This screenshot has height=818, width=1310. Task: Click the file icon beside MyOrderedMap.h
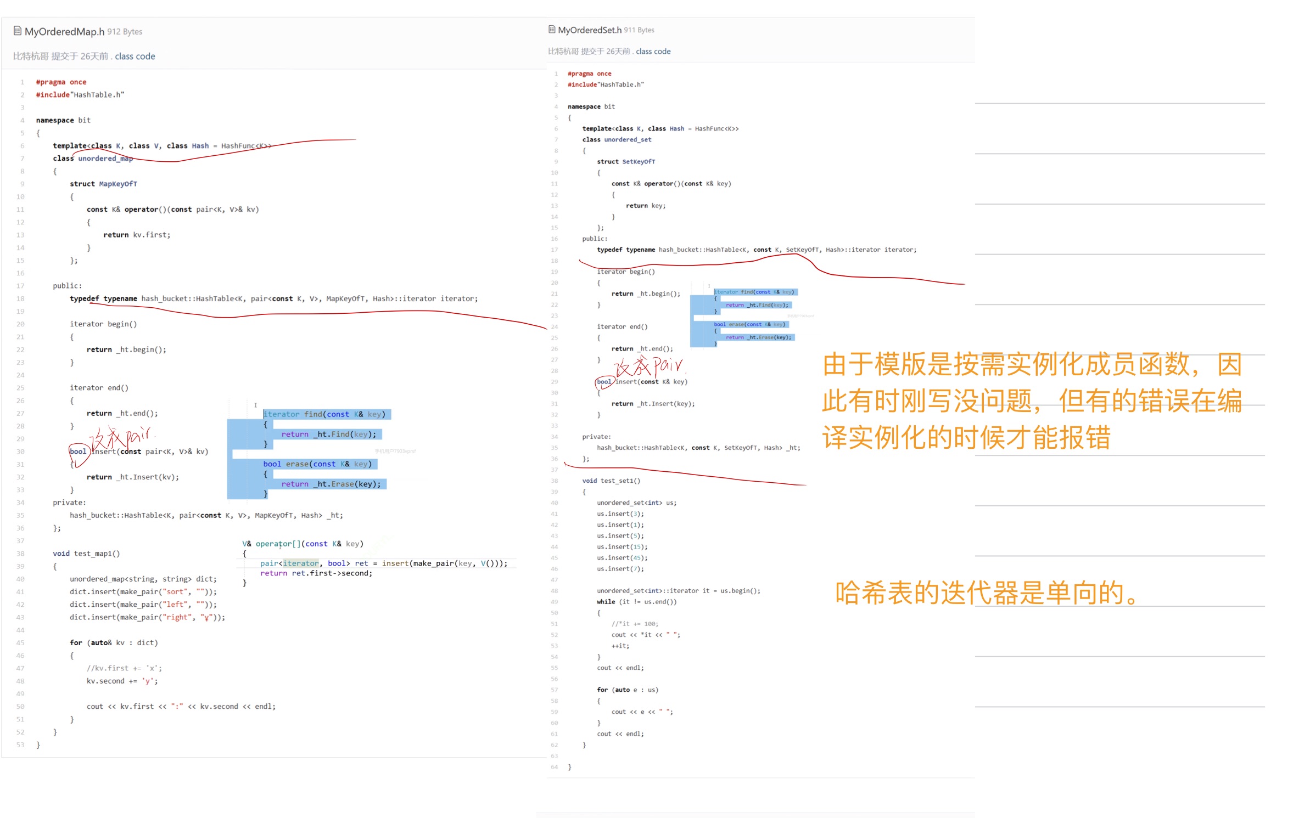pos(18,31)
